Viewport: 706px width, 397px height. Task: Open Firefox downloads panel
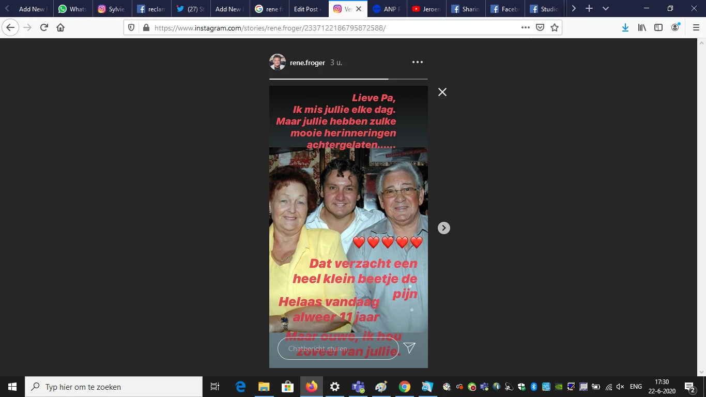pos(625,28)
